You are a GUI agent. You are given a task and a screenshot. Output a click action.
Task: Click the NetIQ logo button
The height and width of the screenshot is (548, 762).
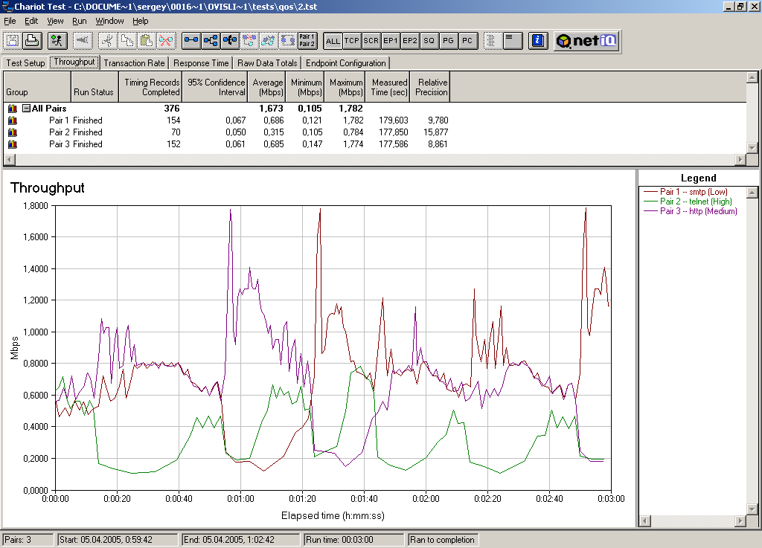[x=587, y=41]
